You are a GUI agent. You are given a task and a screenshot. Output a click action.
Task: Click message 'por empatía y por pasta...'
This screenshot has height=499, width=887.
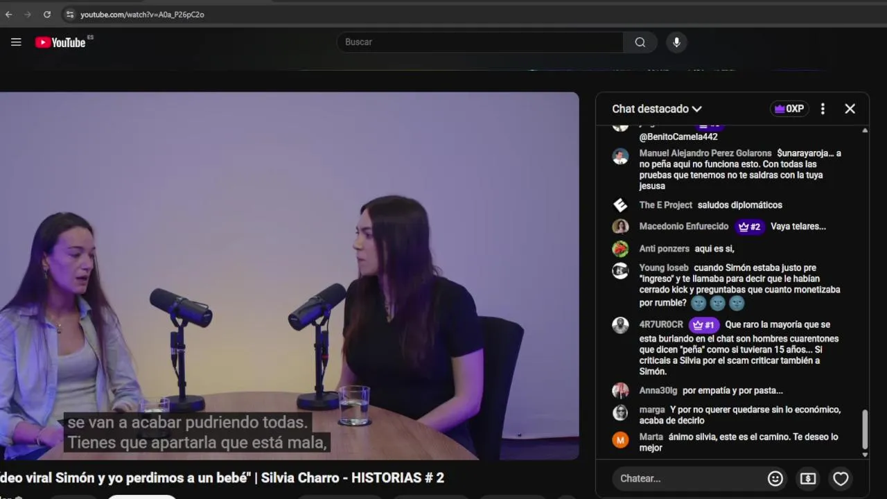pyautogui.click(x=732, y=391)
